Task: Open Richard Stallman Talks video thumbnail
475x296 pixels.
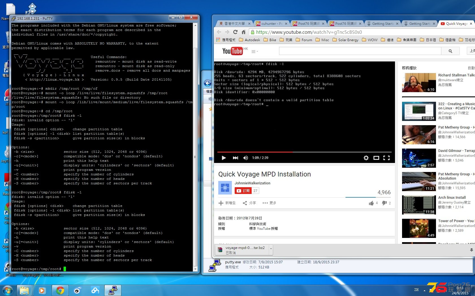Action: [419, 83]
